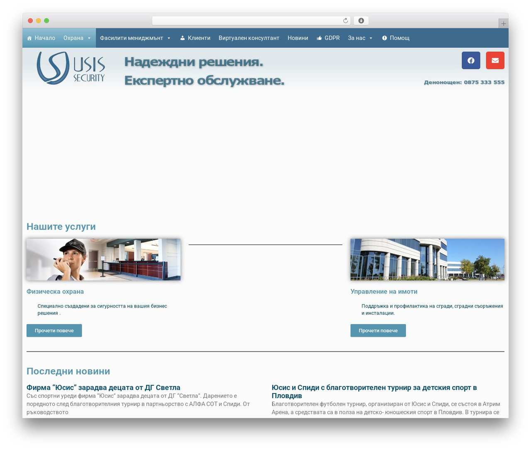Click the exclamation icon beside Помощ
The width and height of the screenshot is (531, 450).
385,38
